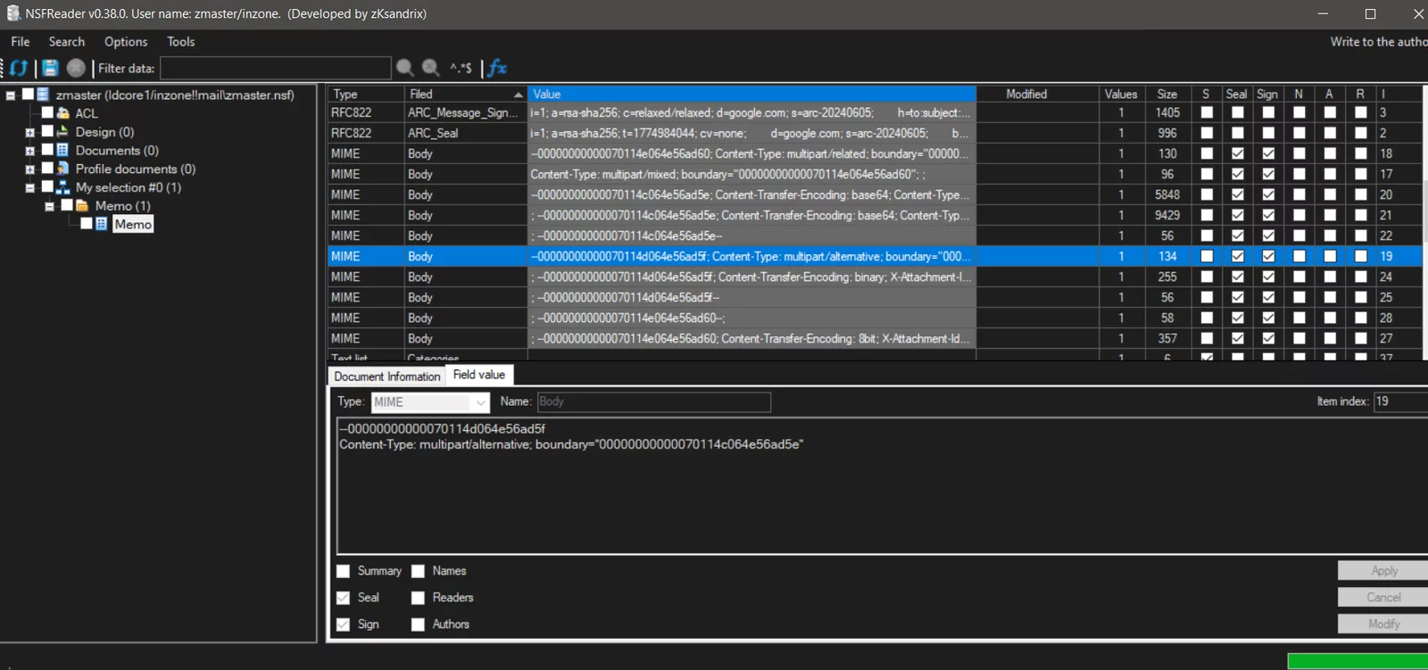Toggle the regex ^.*$ filter option

point(461,68)
